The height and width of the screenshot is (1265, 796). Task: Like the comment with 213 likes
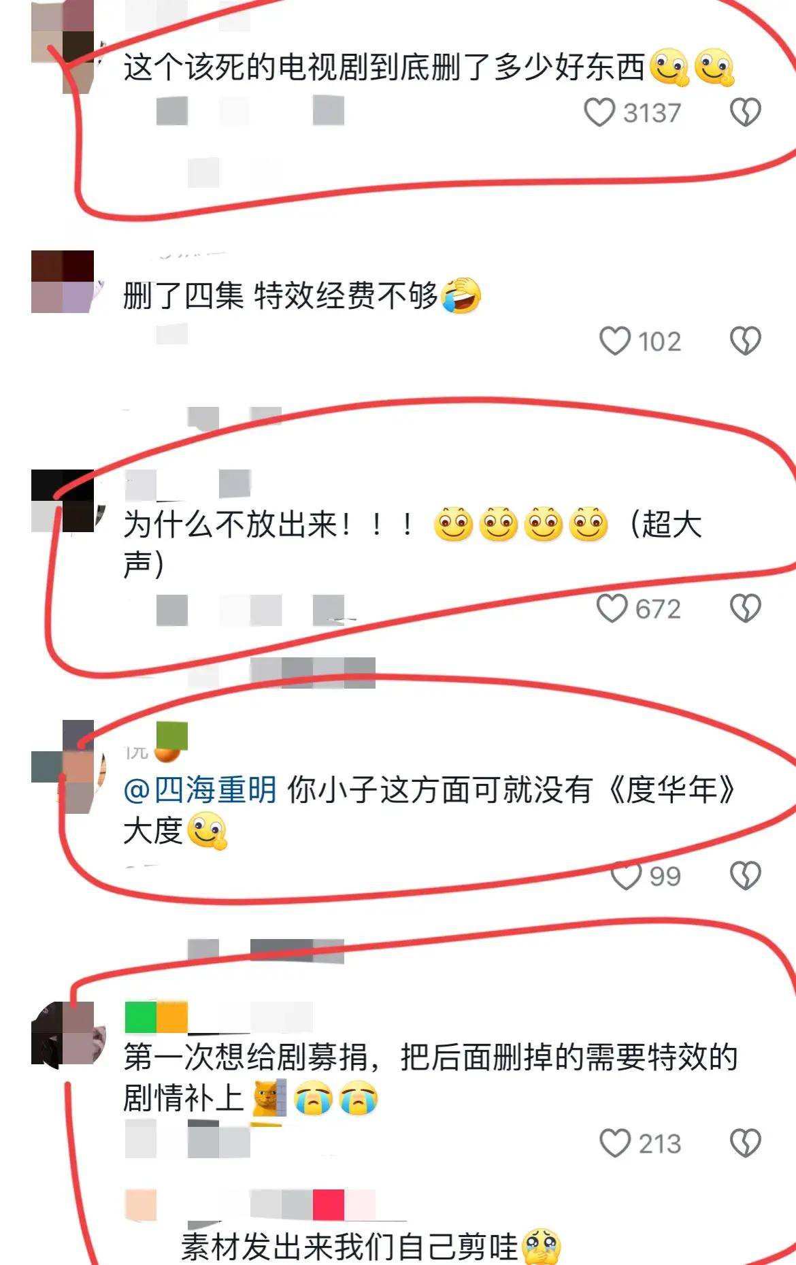pyautogui.click(x=614, y=1143)
